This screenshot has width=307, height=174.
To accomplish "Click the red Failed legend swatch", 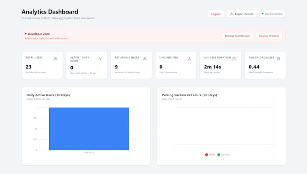I will [x=206, y=155].
